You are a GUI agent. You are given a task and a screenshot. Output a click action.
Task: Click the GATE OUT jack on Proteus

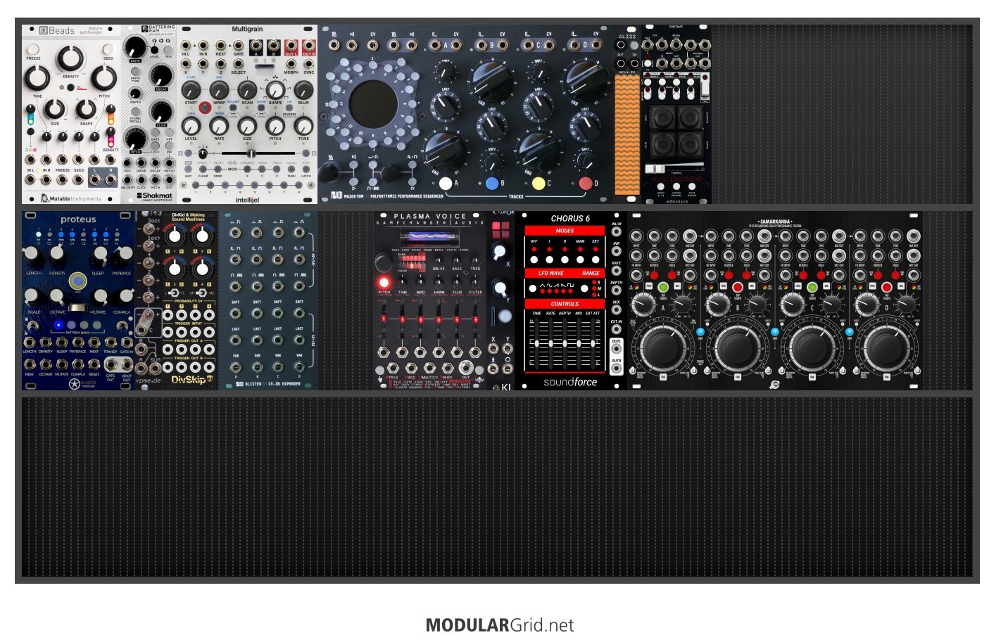[x=111, y=364]
